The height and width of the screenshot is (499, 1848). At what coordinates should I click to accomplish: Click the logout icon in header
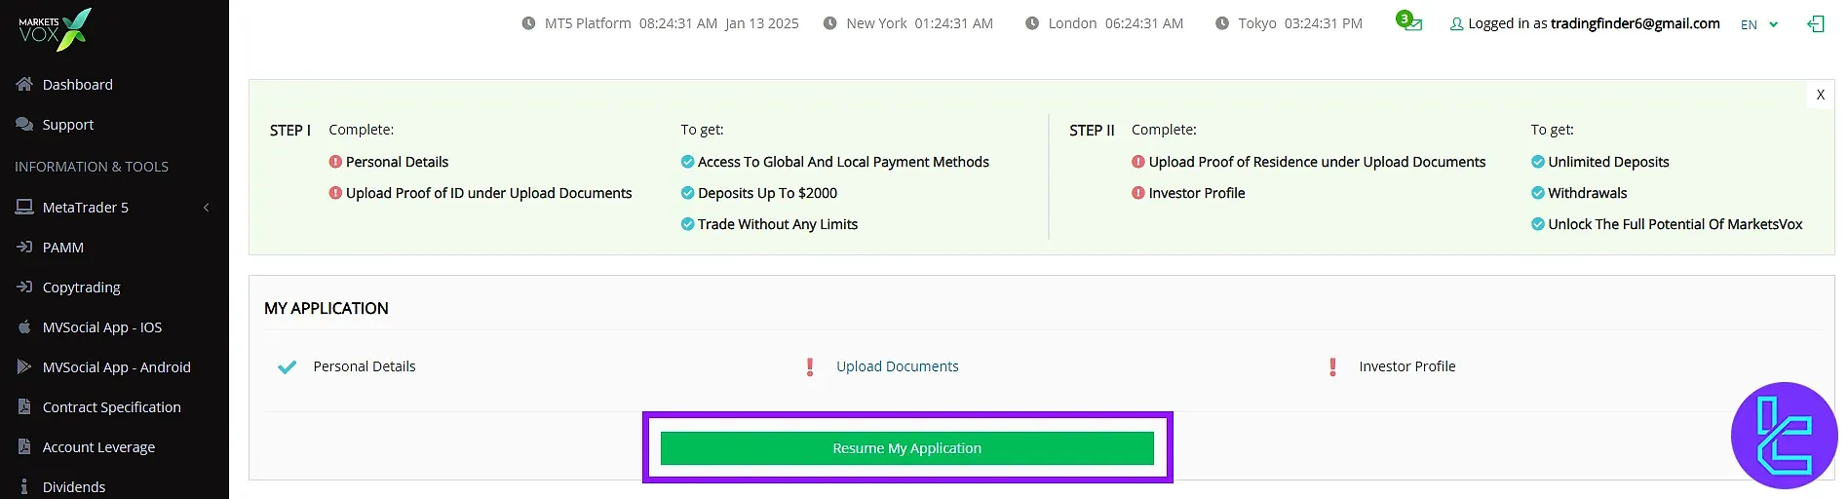tap(1816, 23)
